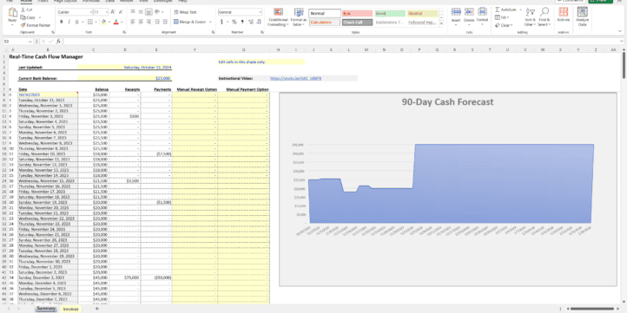The width and height of the screenshot is (627, 313).
Task: Add a new sheet with the plus button
Action: coord(96,309)
